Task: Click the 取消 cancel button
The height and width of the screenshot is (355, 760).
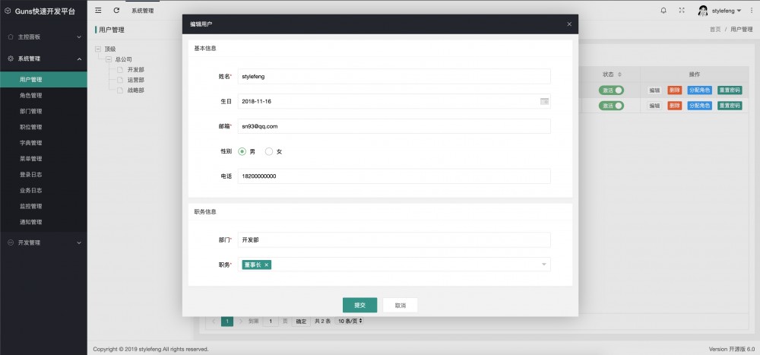Action: tap(401, 305)
